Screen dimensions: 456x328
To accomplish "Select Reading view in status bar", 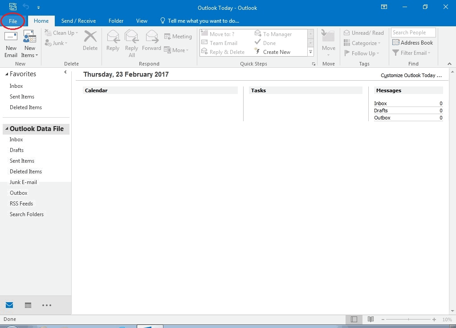I will 370,319.
